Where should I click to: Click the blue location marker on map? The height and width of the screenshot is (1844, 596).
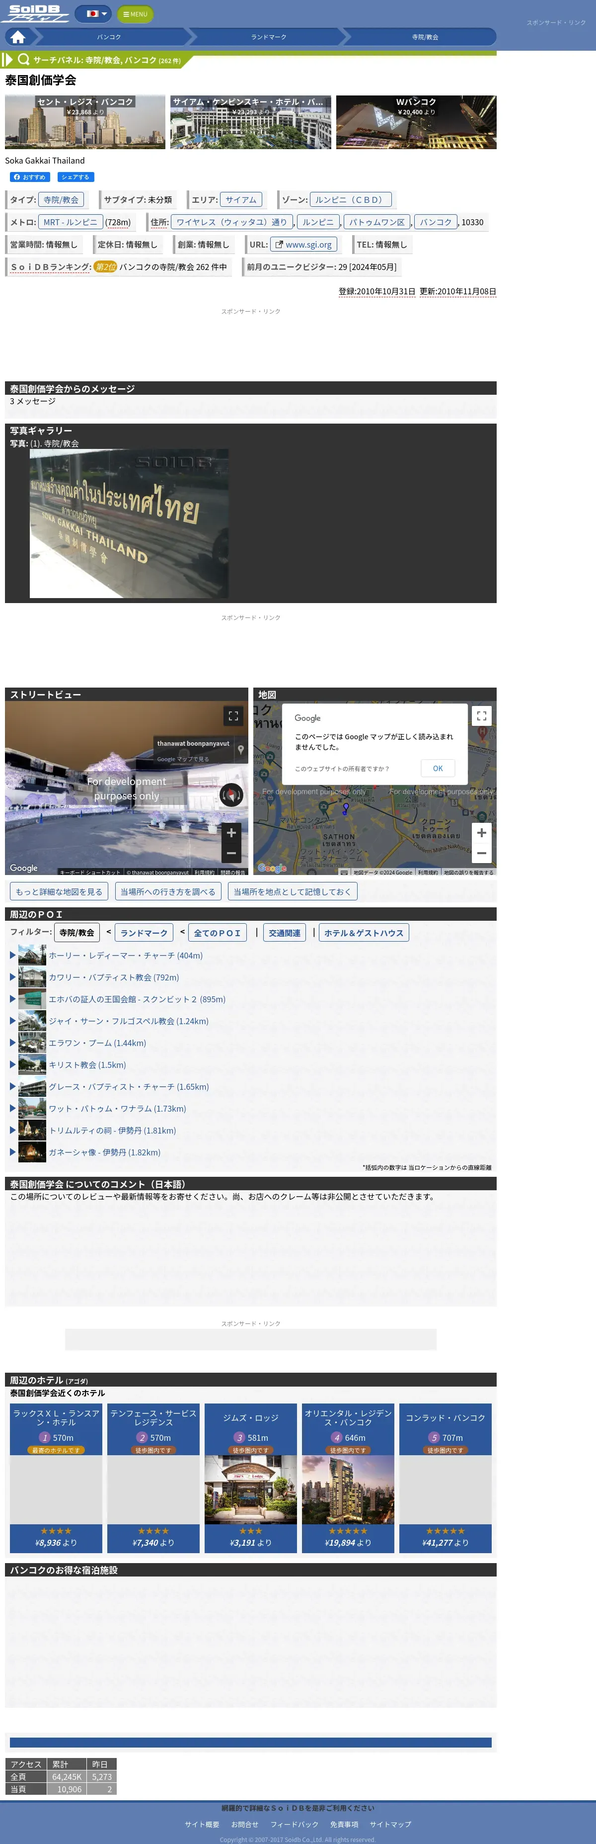pos(346,809)
